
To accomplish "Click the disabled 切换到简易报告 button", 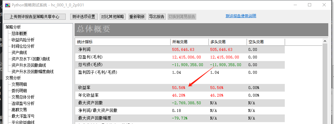I will click(182, 17).
